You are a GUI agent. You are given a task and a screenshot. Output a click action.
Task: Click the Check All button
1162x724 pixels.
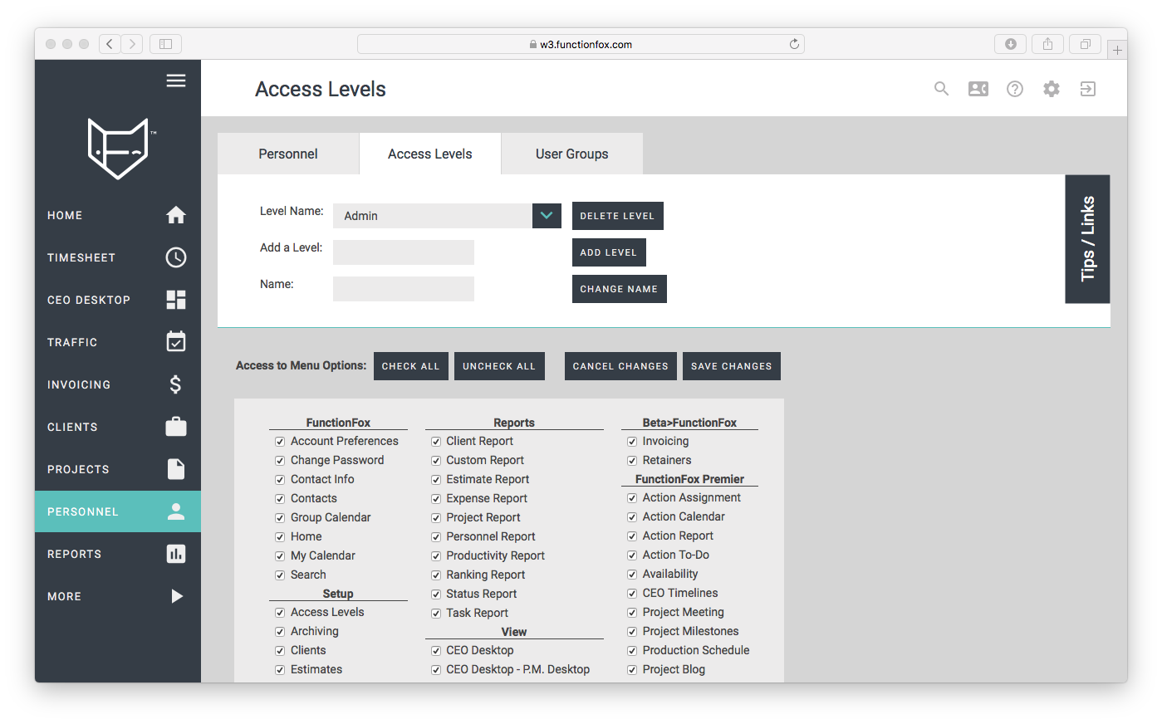[411, 366]
